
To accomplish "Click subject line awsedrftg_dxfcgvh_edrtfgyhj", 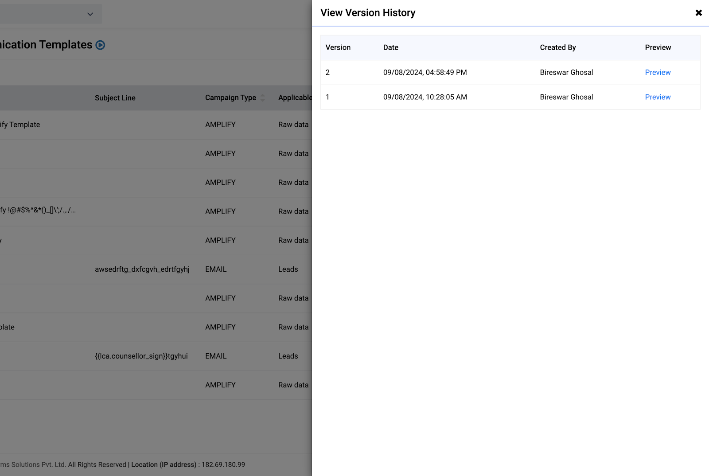I will [142, 269].
